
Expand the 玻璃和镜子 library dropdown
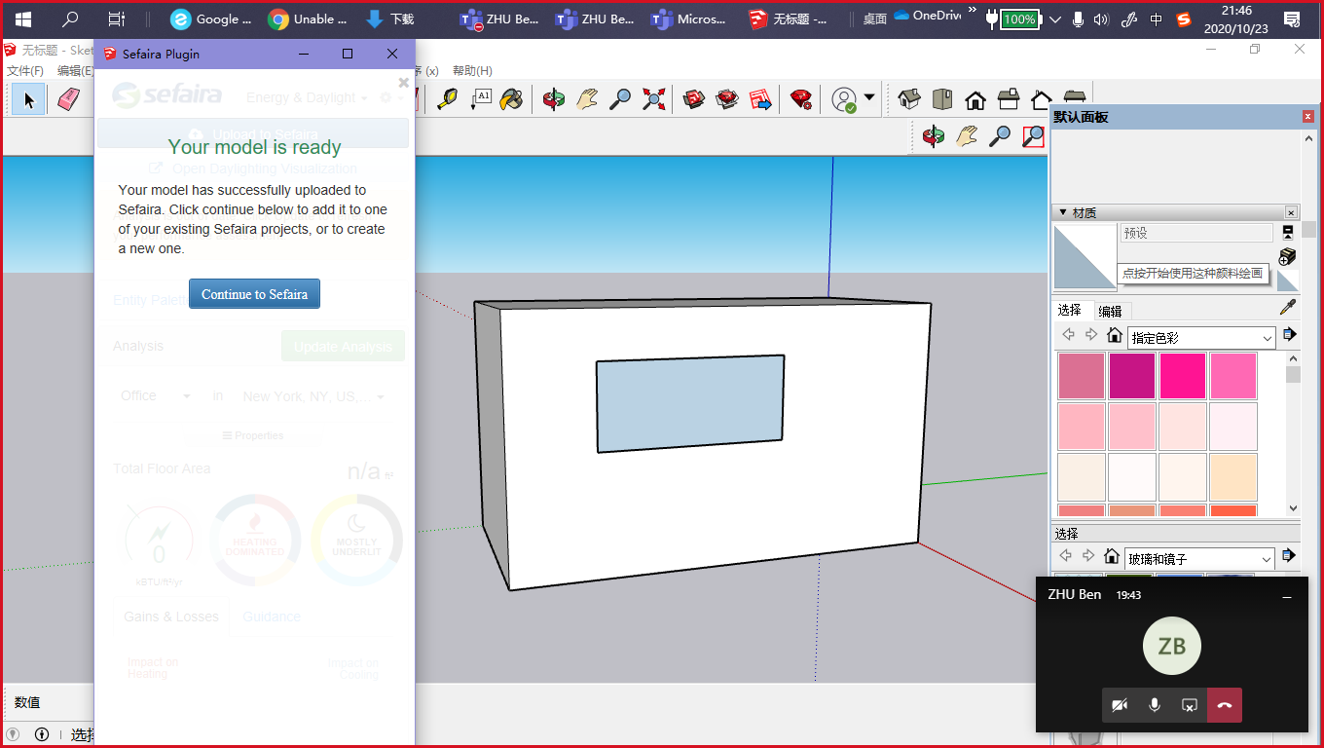coord(1267,559)
